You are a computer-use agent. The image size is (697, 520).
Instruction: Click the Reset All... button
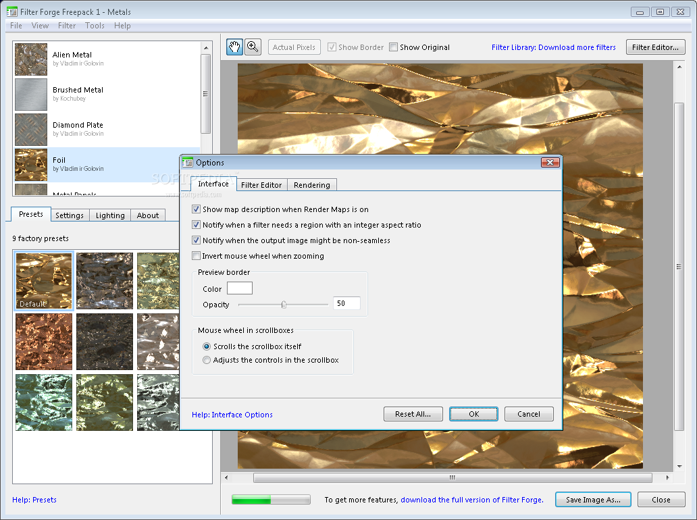tap(413, 414)
